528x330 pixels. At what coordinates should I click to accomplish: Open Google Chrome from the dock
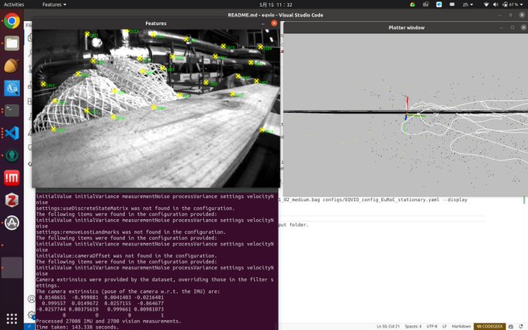click(x=12, y=22)
